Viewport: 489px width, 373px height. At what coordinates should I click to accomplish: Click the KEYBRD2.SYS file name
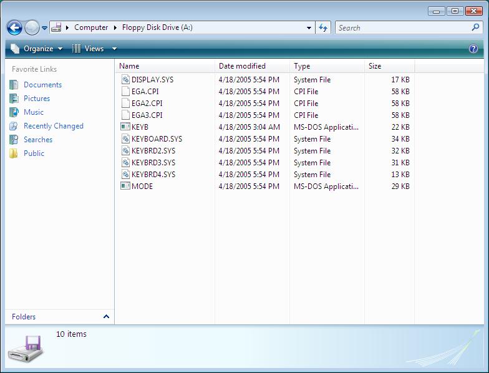point(153,151)
